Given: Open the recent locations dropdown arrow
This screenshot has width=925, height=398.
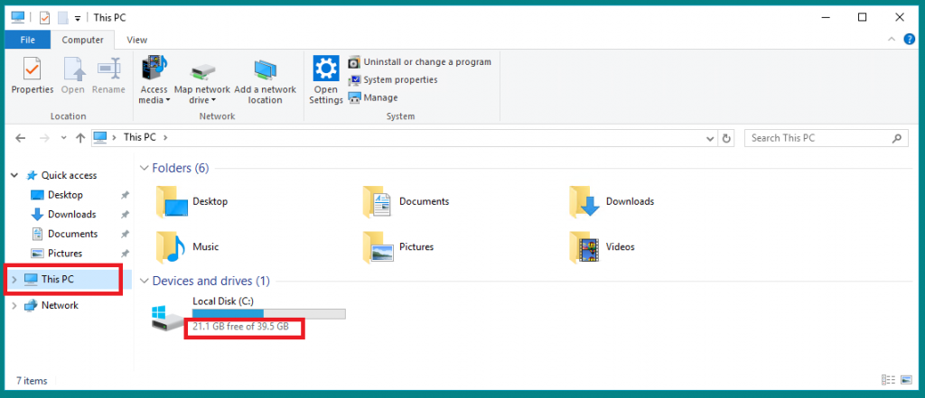Looking at the screenshot, I should (64, 138).
